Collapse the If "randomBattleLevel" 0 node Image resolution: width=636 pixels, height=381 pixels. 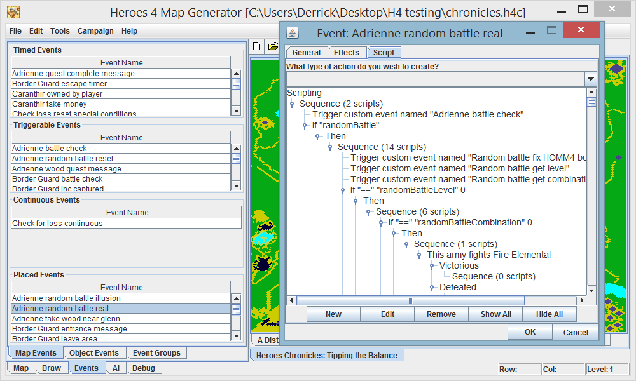pos(343,190)
